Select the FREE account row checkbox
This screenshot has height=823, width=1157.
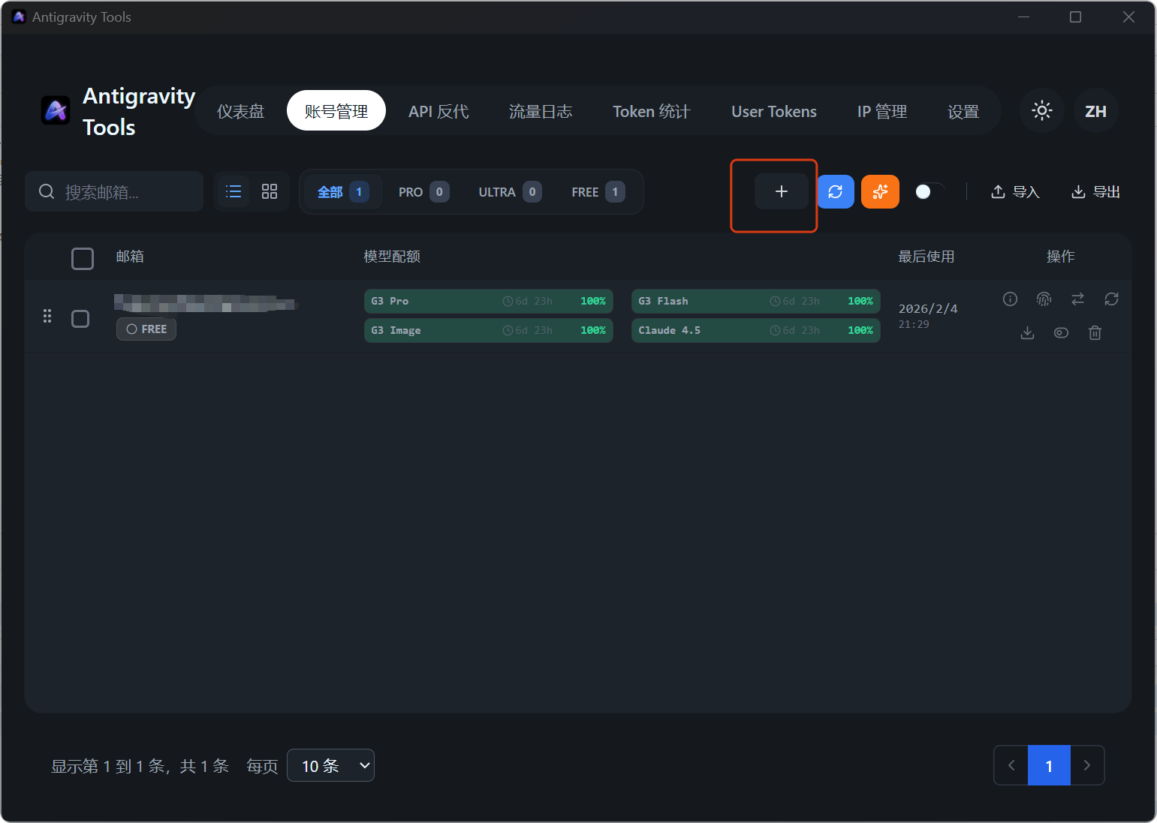tap(80, 318)
